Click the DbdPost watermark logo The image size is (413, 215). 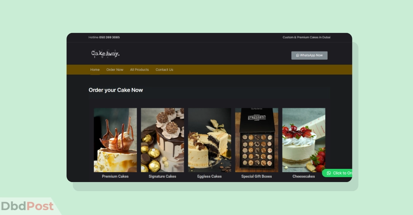click(x=27, y=206)
